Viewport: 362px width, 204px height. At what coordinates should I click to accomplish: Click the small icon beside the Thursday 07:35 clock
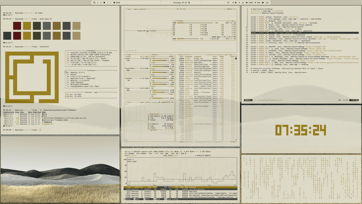click(189, 2)
